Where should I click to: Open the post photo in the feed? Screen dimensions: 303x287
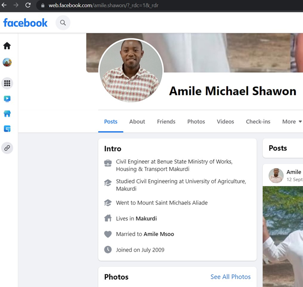[283, 236]
